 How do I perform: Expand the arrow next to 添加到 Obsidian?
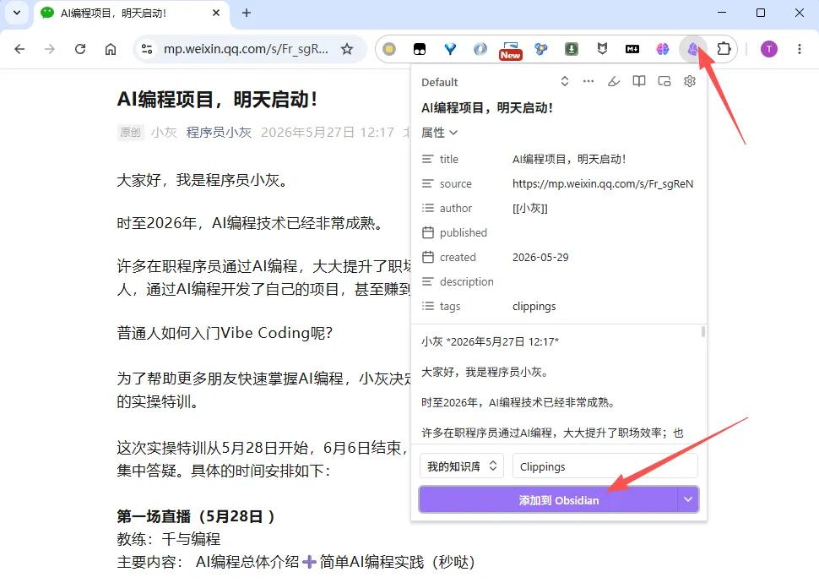pos(688,500)
